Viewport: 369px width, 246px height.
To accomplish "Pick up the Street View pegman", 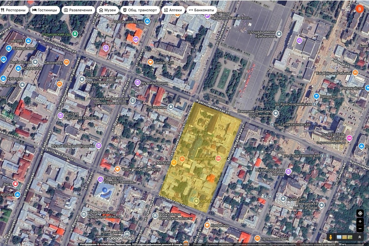I will pos(331,237).
